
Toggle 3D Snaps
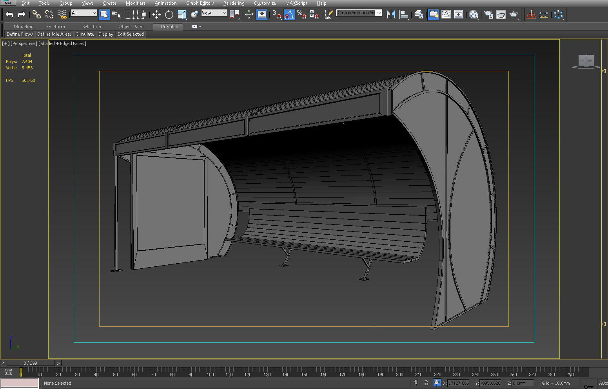coord(276,14)
